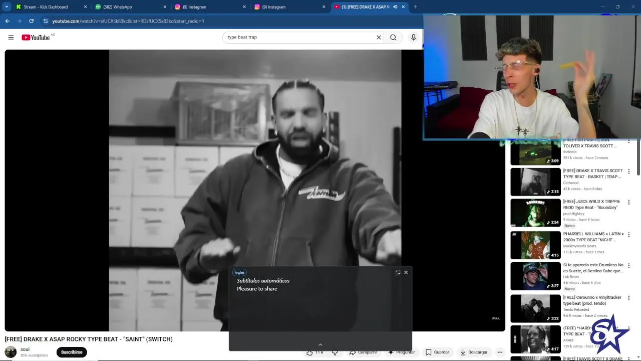Close the live captions overlay
The image size is (641, 361).
pyautogui.click(x=406, y=272)
